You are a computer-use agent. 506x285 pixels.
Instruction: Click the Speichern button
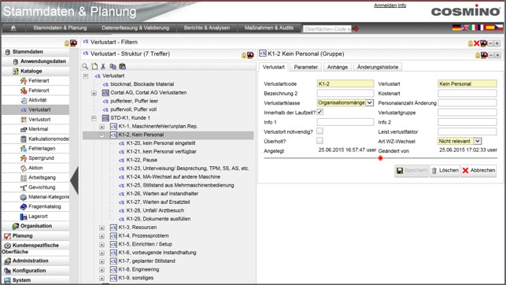(x=412, y=170)
